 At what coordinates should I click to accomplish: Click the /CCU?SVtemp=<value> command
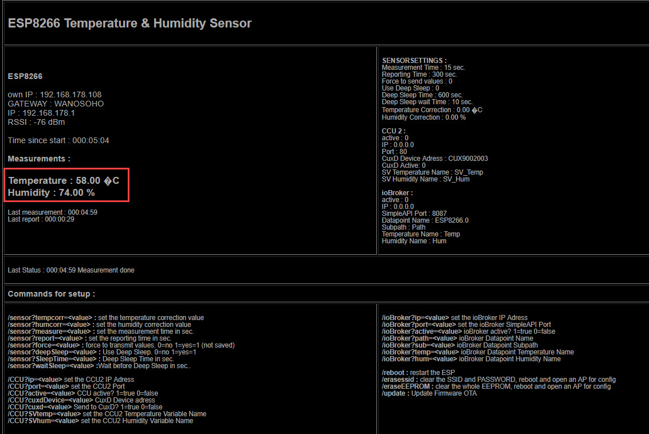click(x=107, y=414)
